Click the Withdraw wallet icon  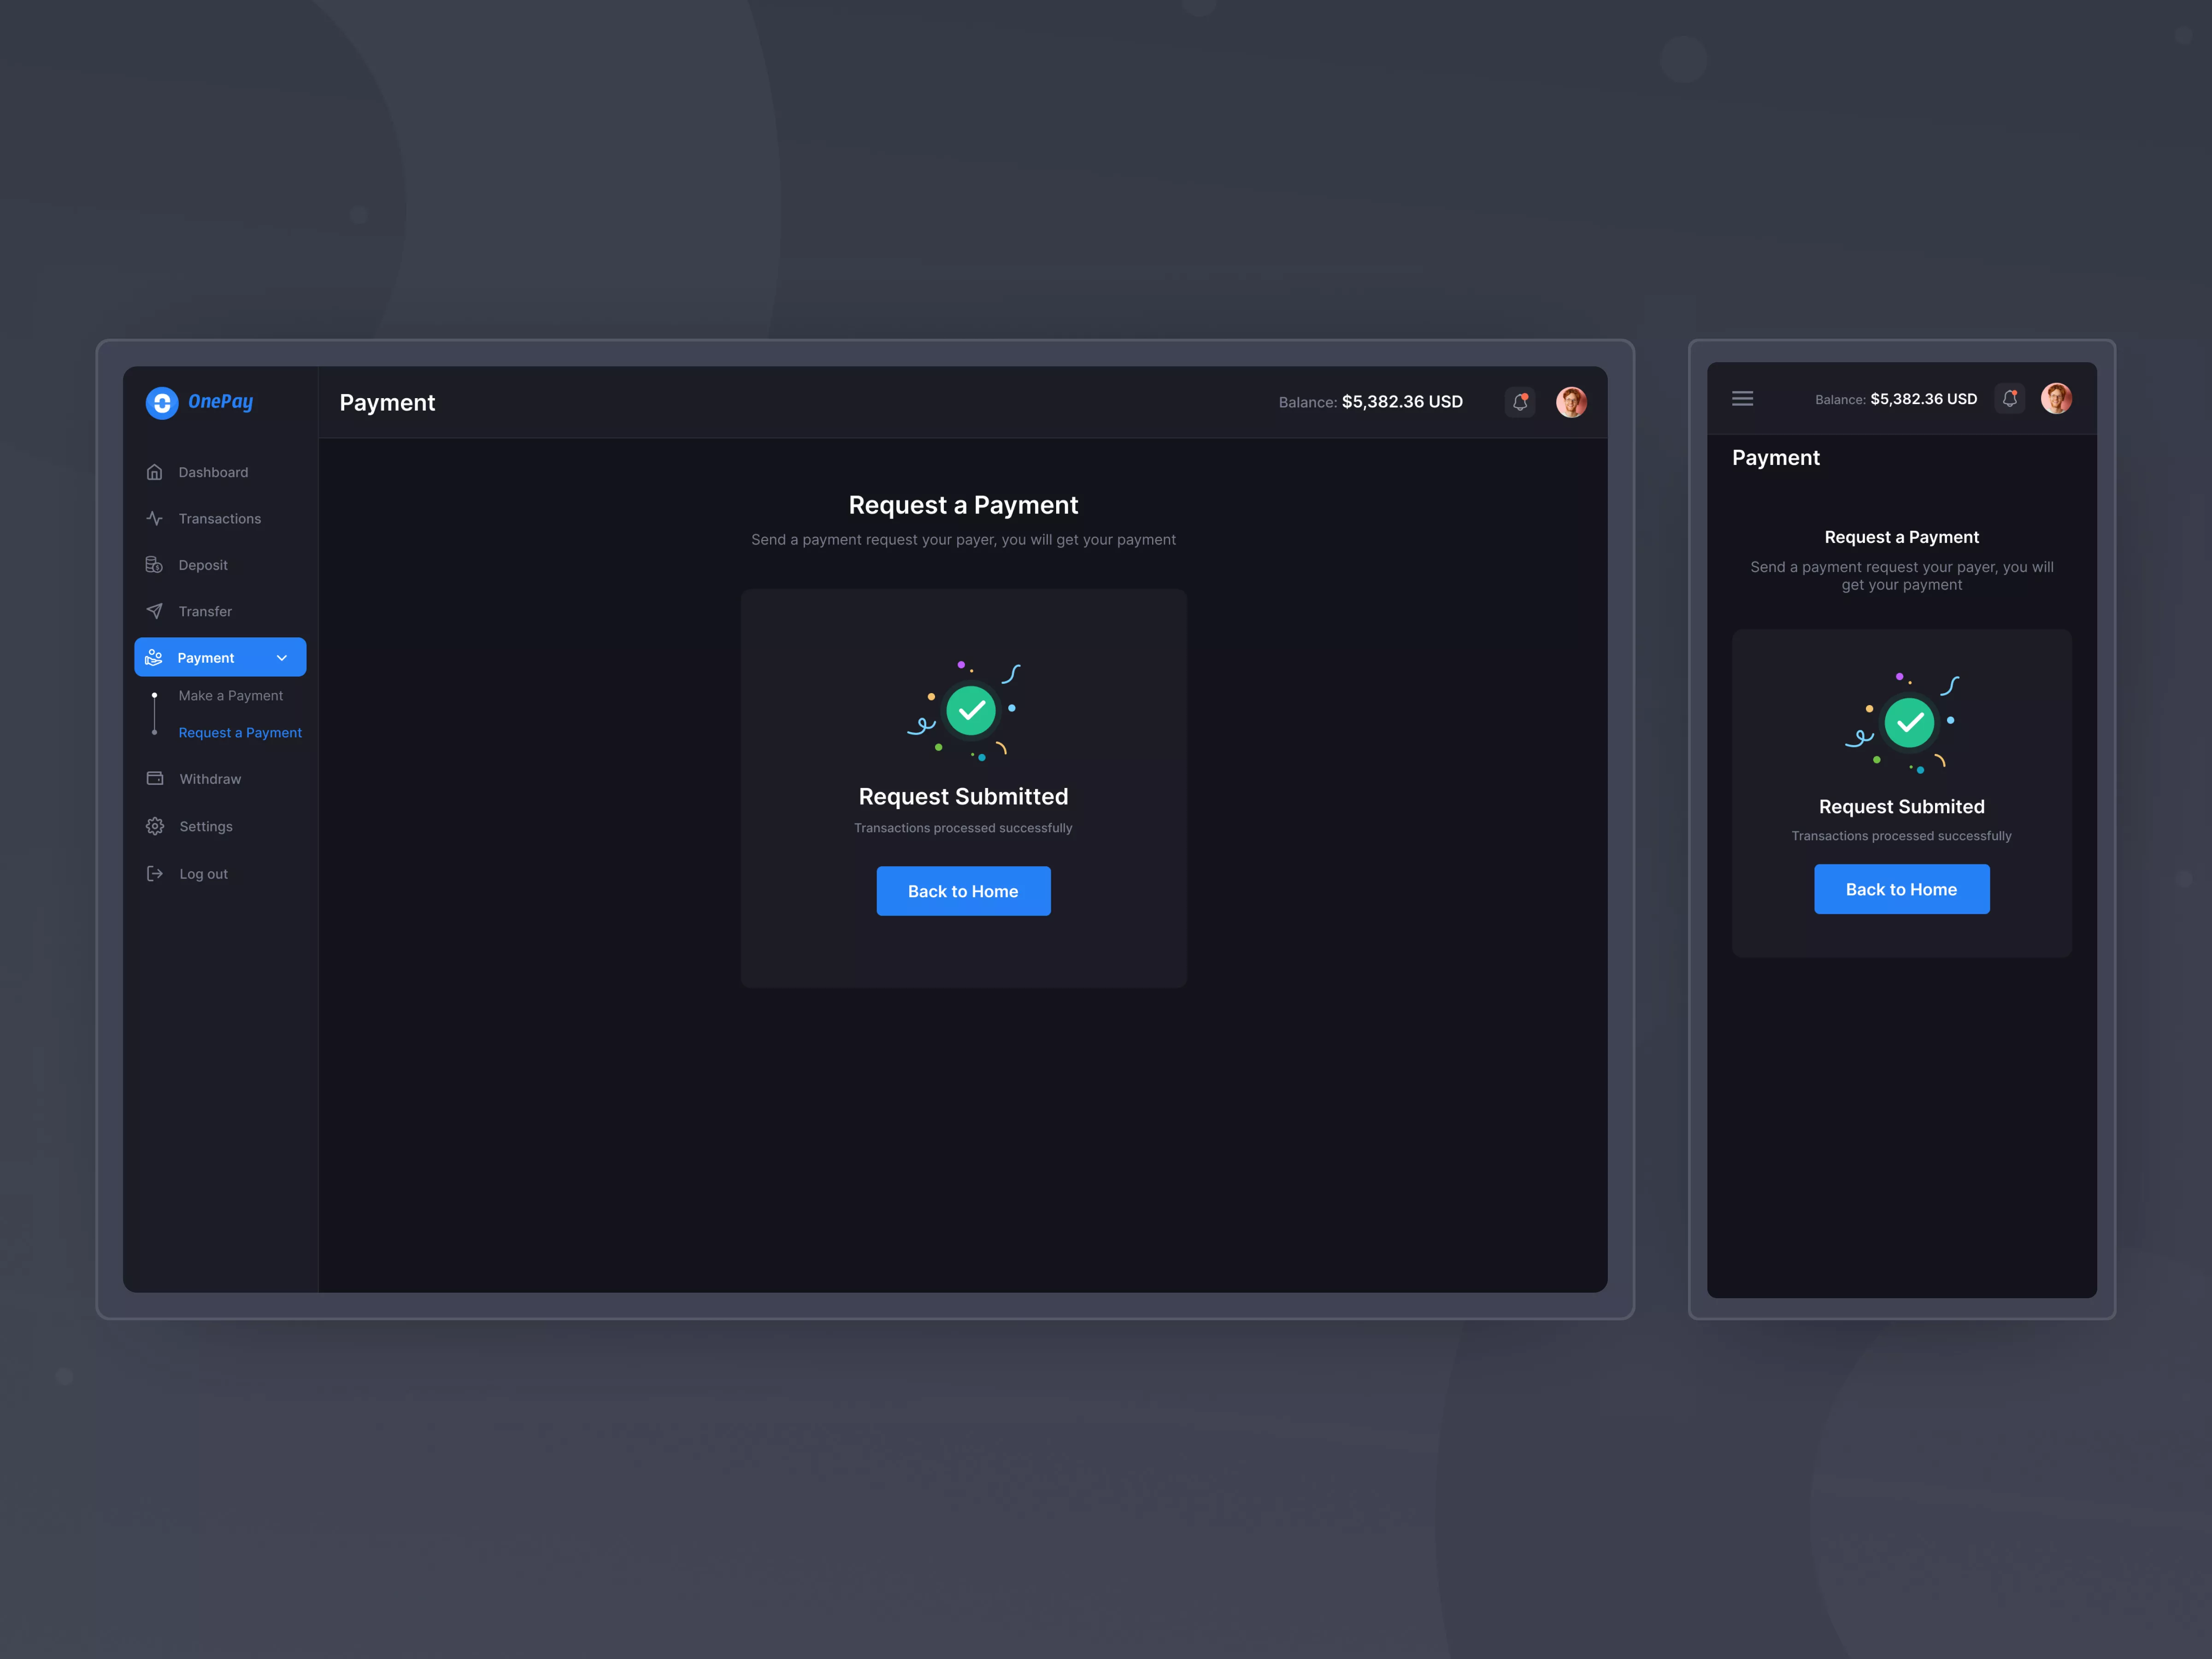tap(155, 778)
